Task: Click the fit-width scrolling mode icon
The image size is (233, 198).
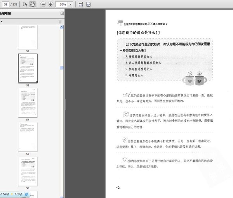Action: coord(81,4)
